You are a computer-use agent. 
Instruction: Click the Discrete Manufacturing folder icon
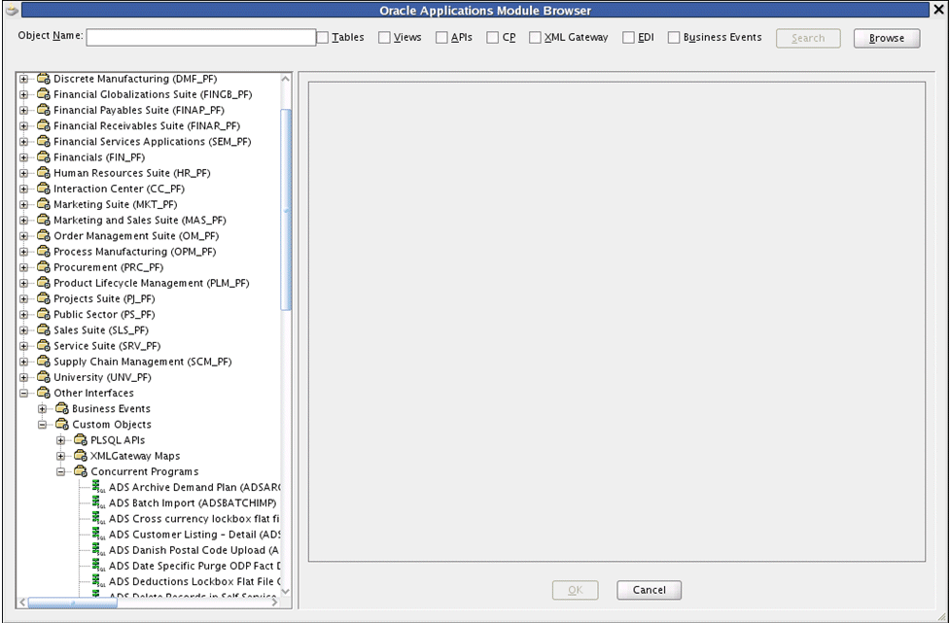43,79
